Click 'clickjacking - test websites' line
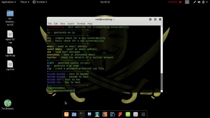Image resolution: width=210 pixels, height=118 pixels. click(x=88, y=27)
